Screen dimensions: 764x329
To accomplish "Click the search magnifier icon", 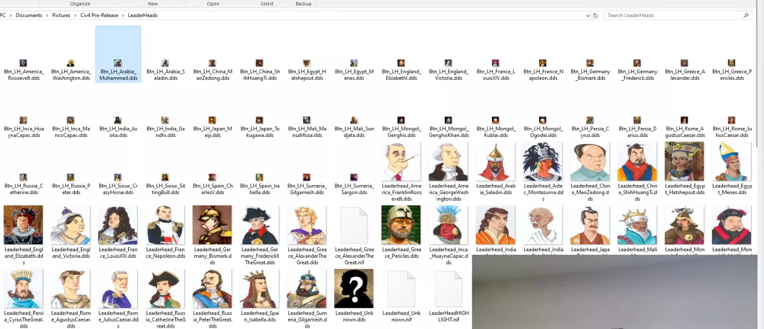I will (746, 16).
